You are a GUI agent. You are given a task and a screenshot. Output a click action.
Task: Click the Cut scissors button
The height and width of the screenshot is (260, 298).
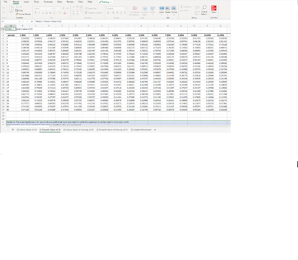pos(19,7)
